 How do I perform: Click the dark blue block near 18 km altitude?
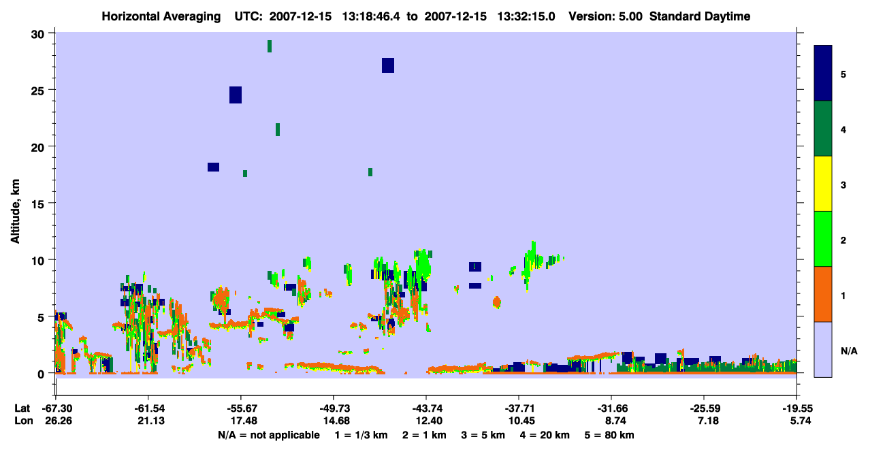[213, 167]
